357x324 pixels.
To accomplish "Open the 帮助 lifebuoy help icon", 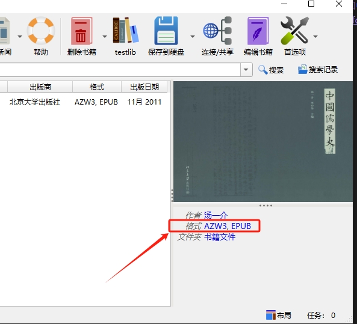I will (x=41, y=31).
